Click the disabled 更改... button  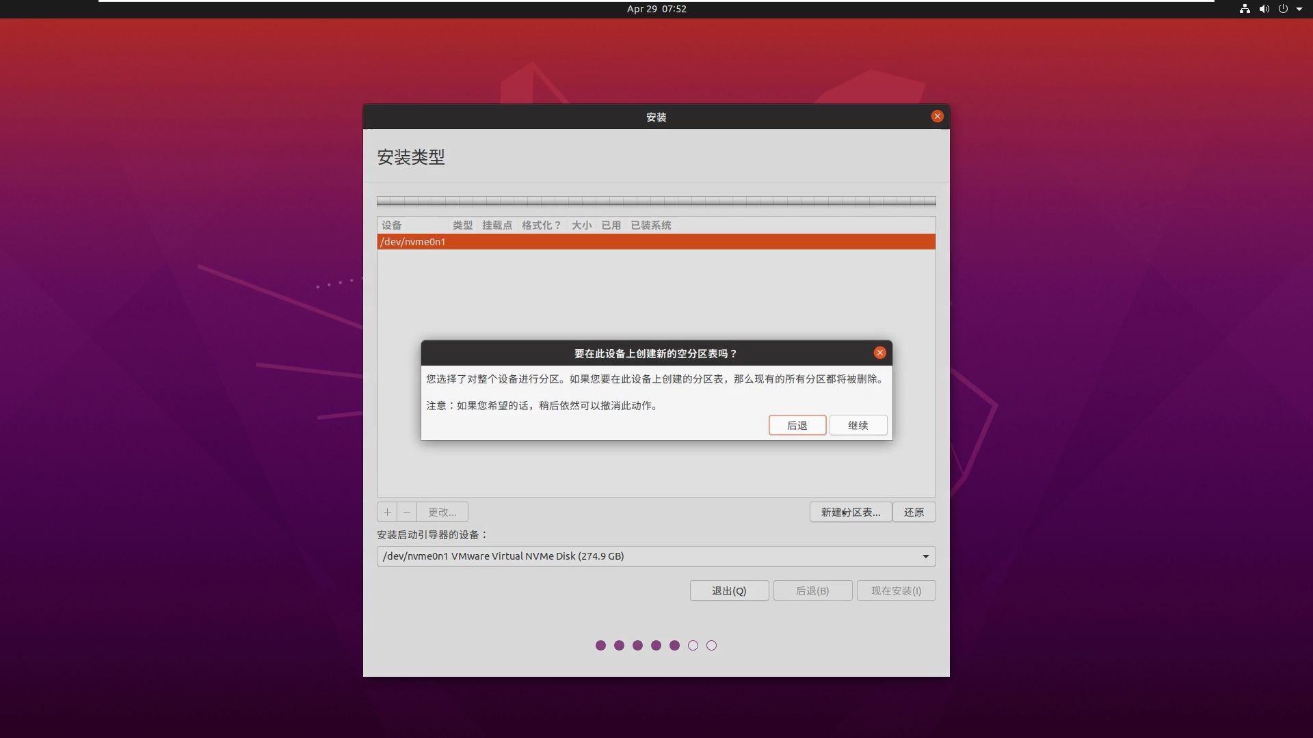(442, 512)
